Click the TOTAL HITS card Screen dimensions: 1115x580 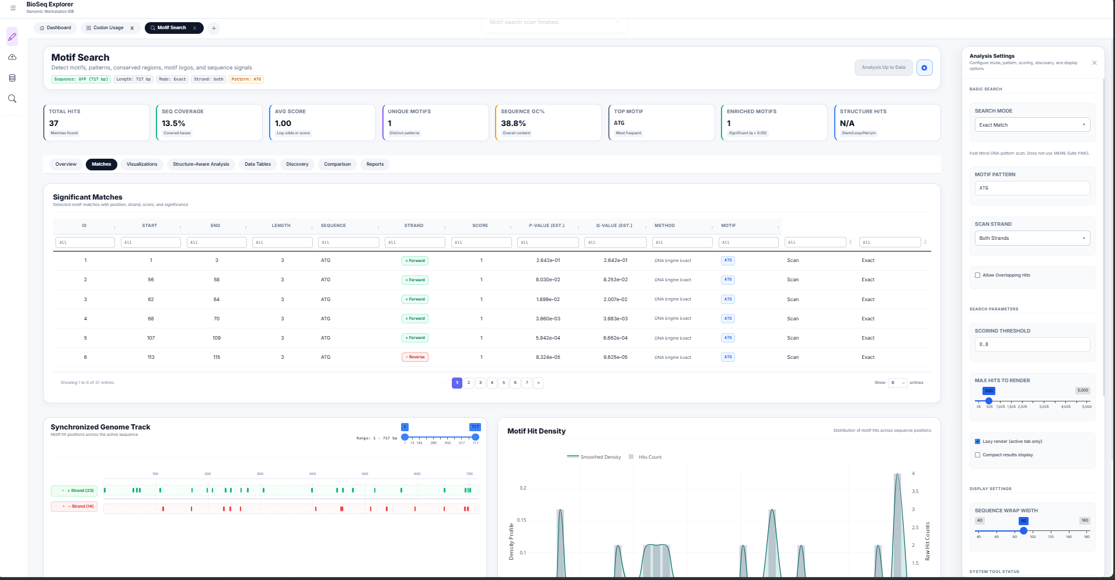tap(96, 123)
